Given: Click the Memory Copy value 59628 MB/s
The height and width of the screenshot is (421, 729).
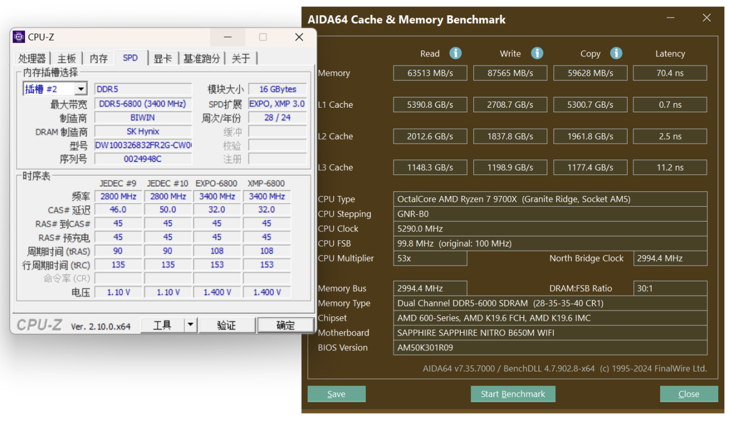Looking at the screenshot, I should [590, 73].
